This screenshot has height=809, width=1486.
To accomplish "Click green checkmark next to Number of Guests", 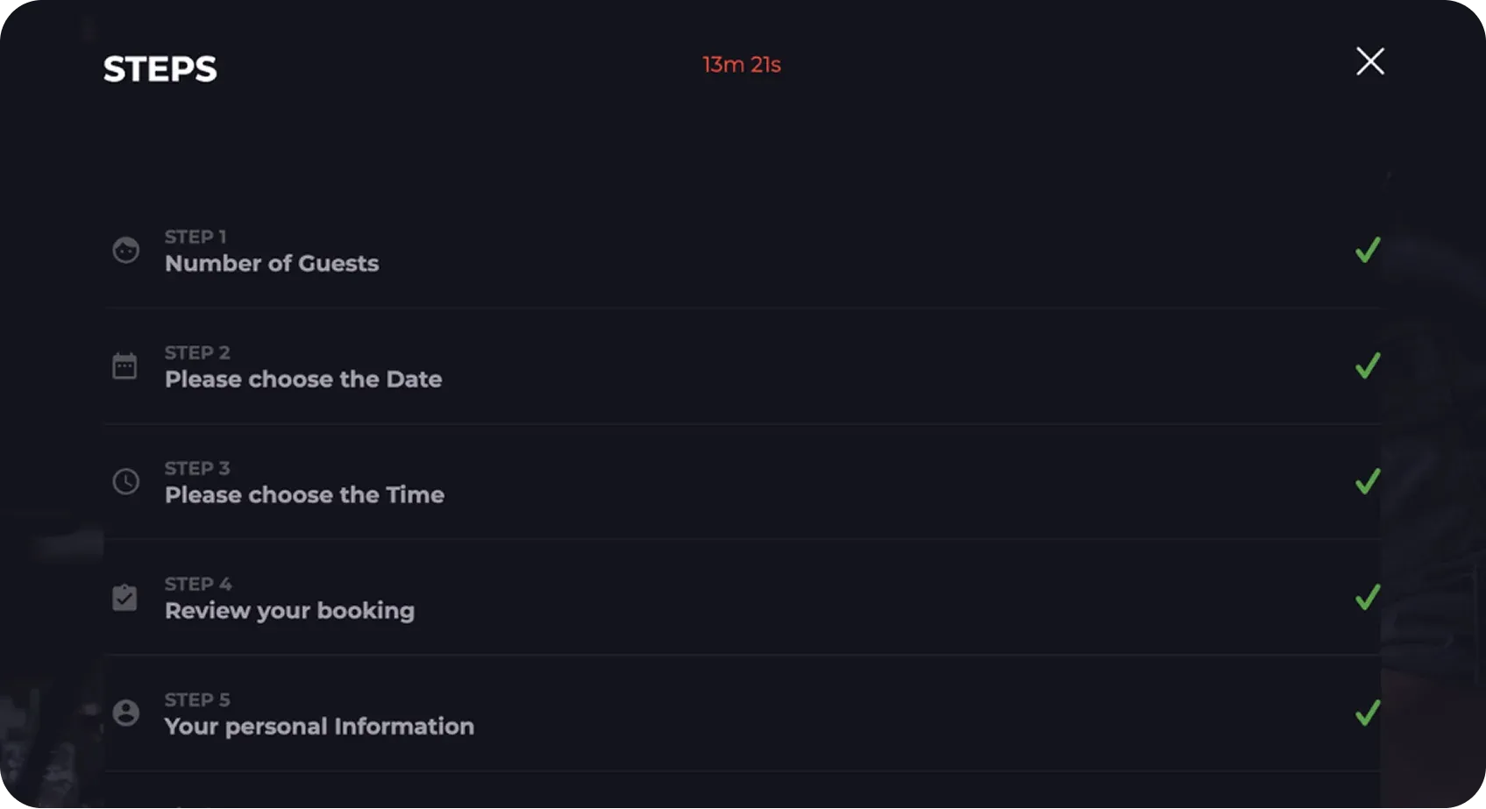I will [x=1368, y=251].
